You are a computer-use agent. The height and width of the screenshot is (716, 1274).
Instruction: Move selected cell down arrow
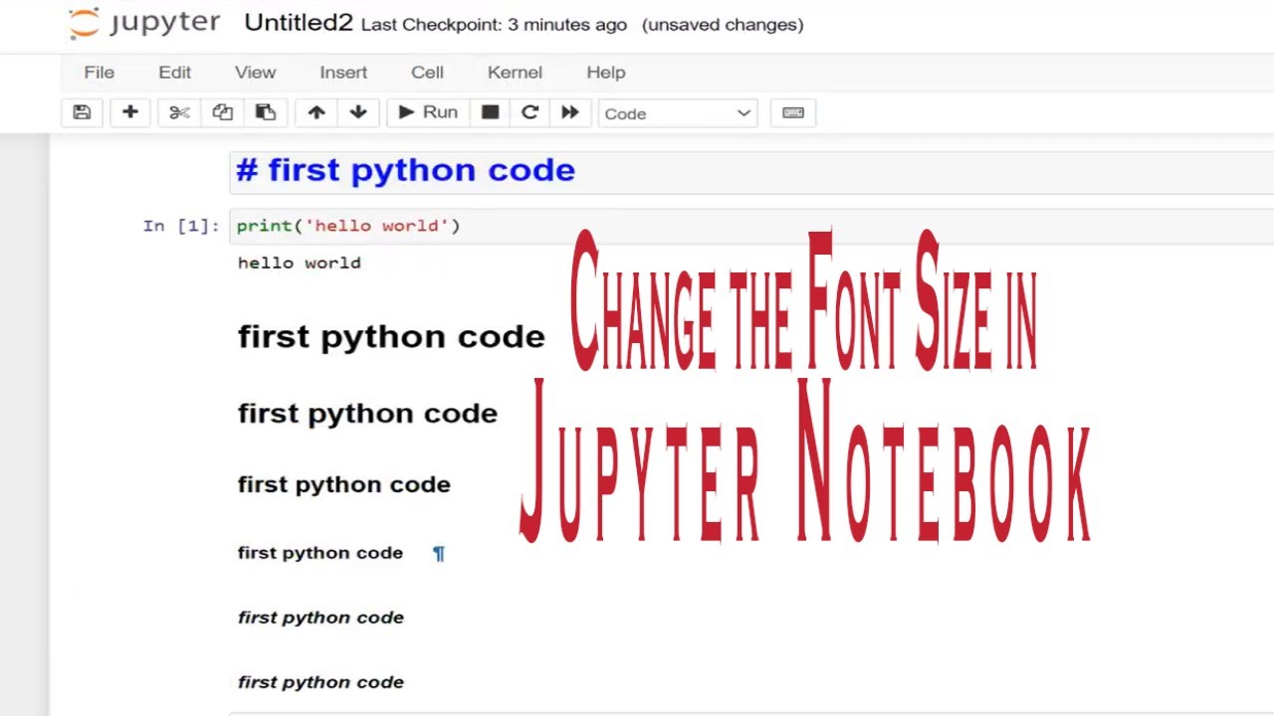coord(358,112)
